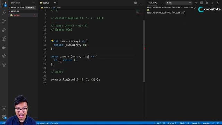
Task: Click the Prettier status bar item
Action: pyautogui.click(x=206, y=123)
